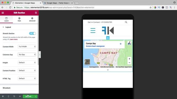Open the Content Width dropdown
This screenshot has height=99, width=177.
pos(27,46)
